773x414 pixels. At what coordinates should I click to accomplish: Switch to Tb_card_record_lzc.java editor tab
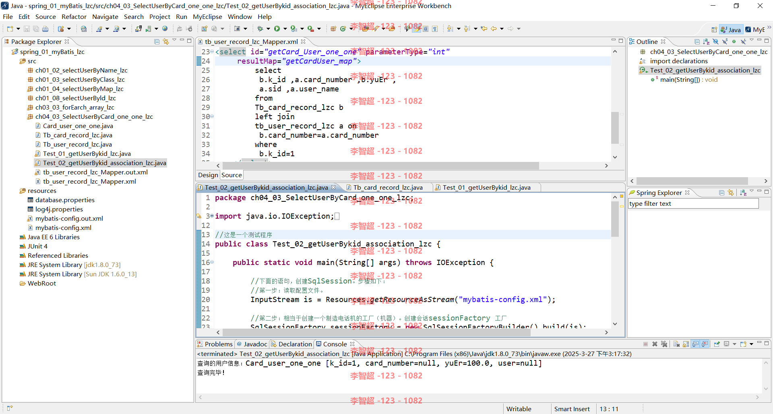388,187
